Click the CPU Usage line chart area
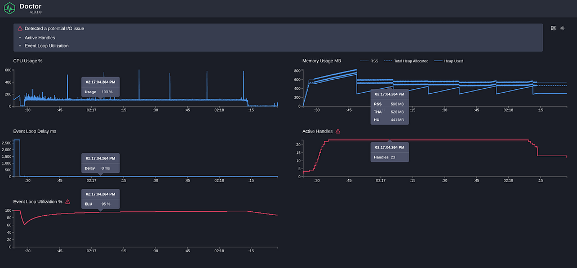Viewport: 577px width, 268px height. [x=145, y=88]
